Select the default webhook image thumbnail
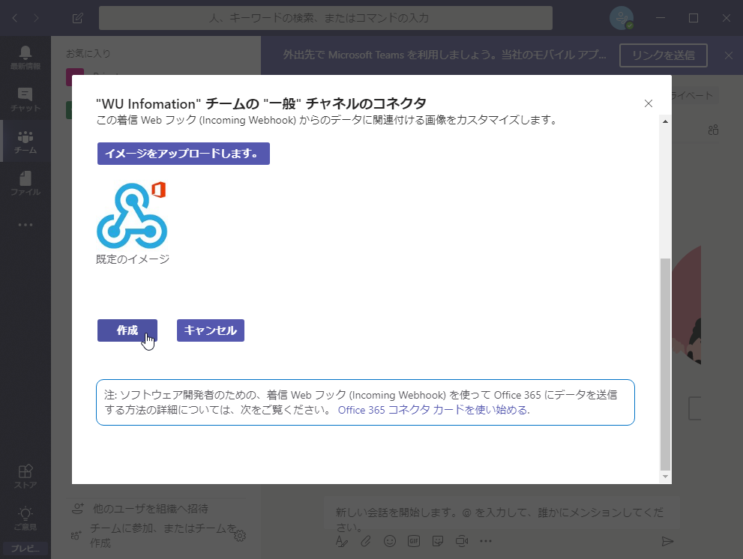Screen dimensions: 743x559 (132, 215)
